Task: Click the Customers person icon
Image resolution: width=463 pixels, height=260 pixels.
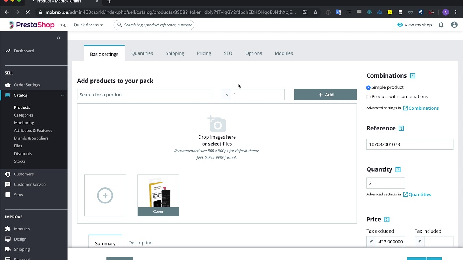Action: 8,174
